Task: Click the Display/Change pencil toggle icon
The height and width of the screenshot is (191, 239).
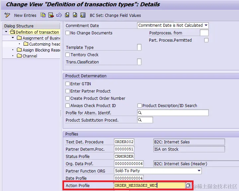Action: 7,15
